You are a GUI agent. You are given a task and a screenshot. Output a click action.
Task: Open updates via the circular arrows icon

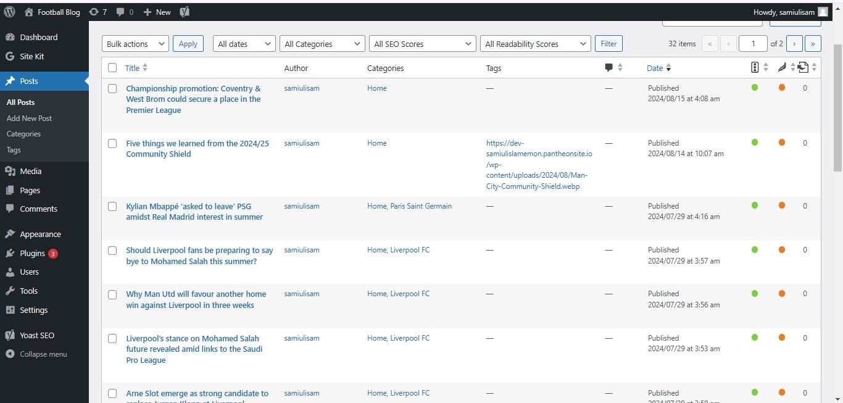pos(94,11)
